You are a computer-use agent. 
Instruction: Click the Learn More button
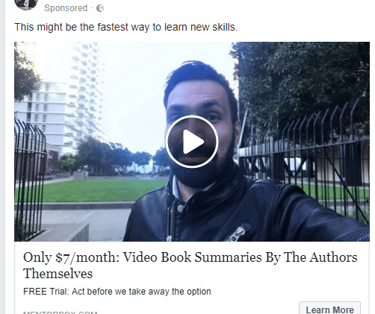tap(329, 308)
